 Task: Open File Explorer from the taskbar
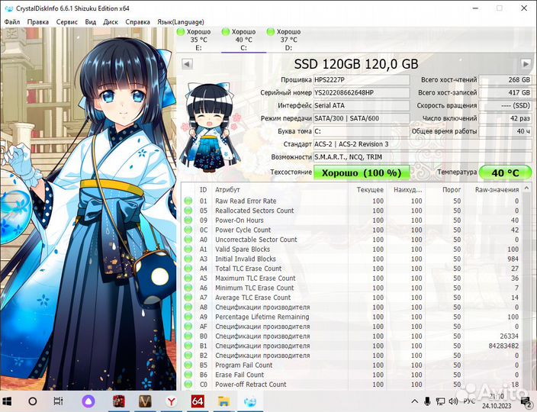(224, 401)
